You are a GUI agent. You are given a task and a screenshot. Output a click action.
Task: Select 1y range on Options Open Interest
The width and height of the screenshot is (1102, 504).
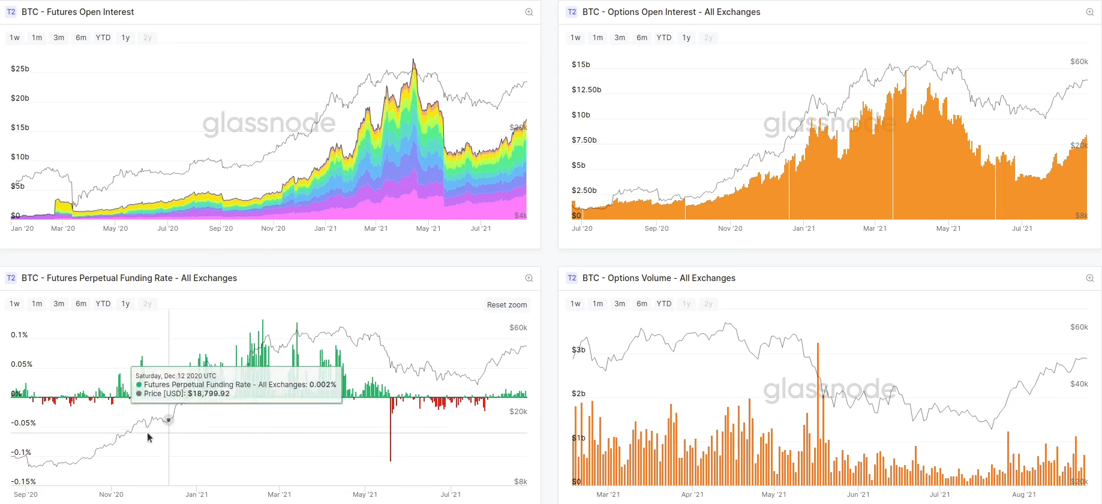(x=686, y=38)
